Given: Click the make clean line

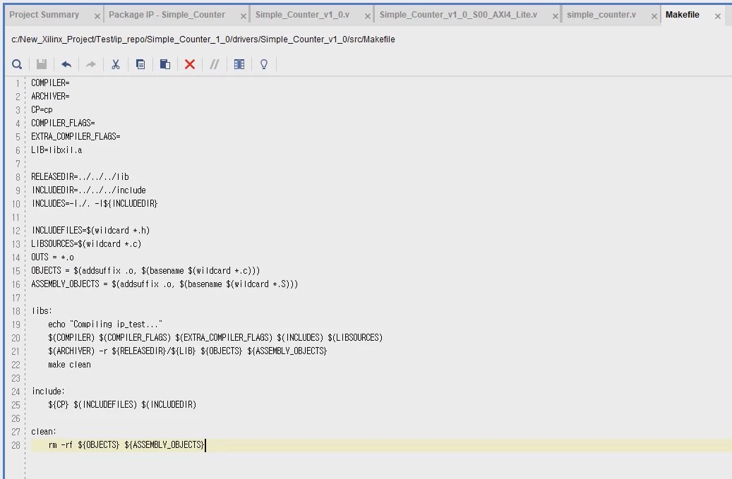Looking at the screenshot, I should (x=69, y=365).
